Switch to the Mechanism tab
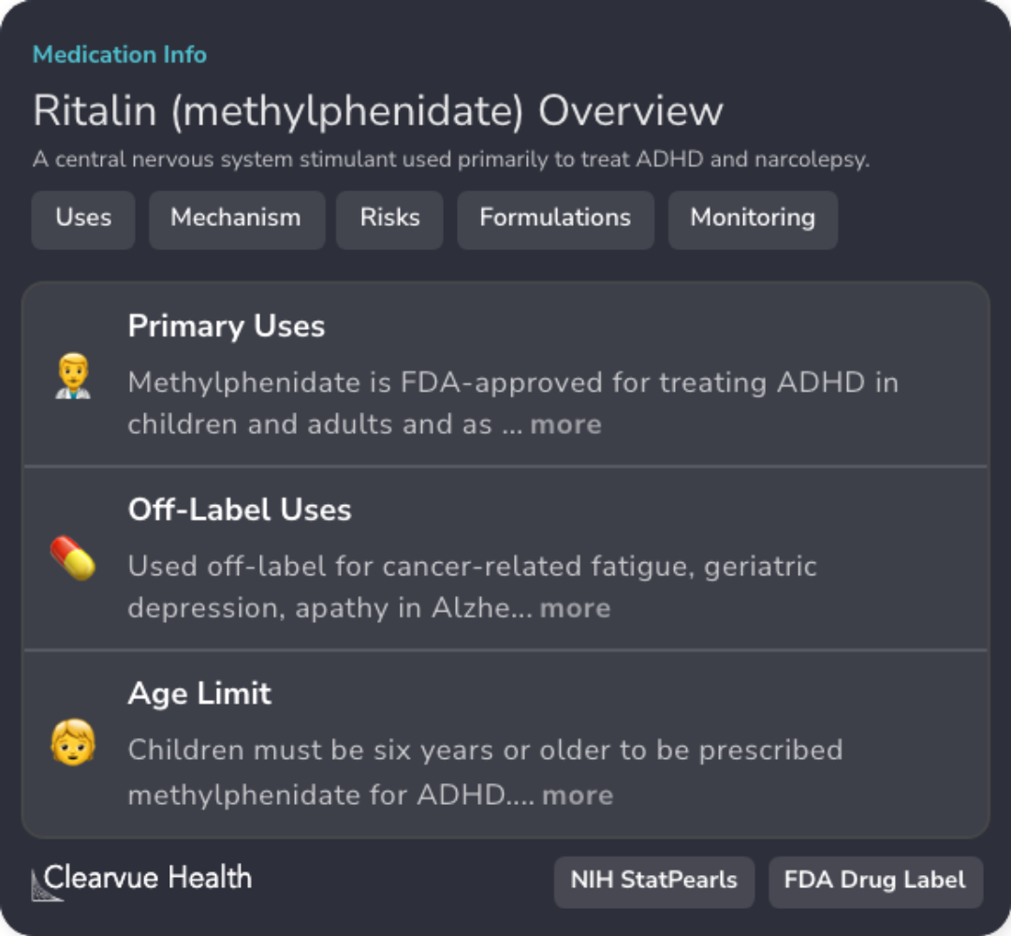The height and width of the screenshot is (936, 1011). 236,218
